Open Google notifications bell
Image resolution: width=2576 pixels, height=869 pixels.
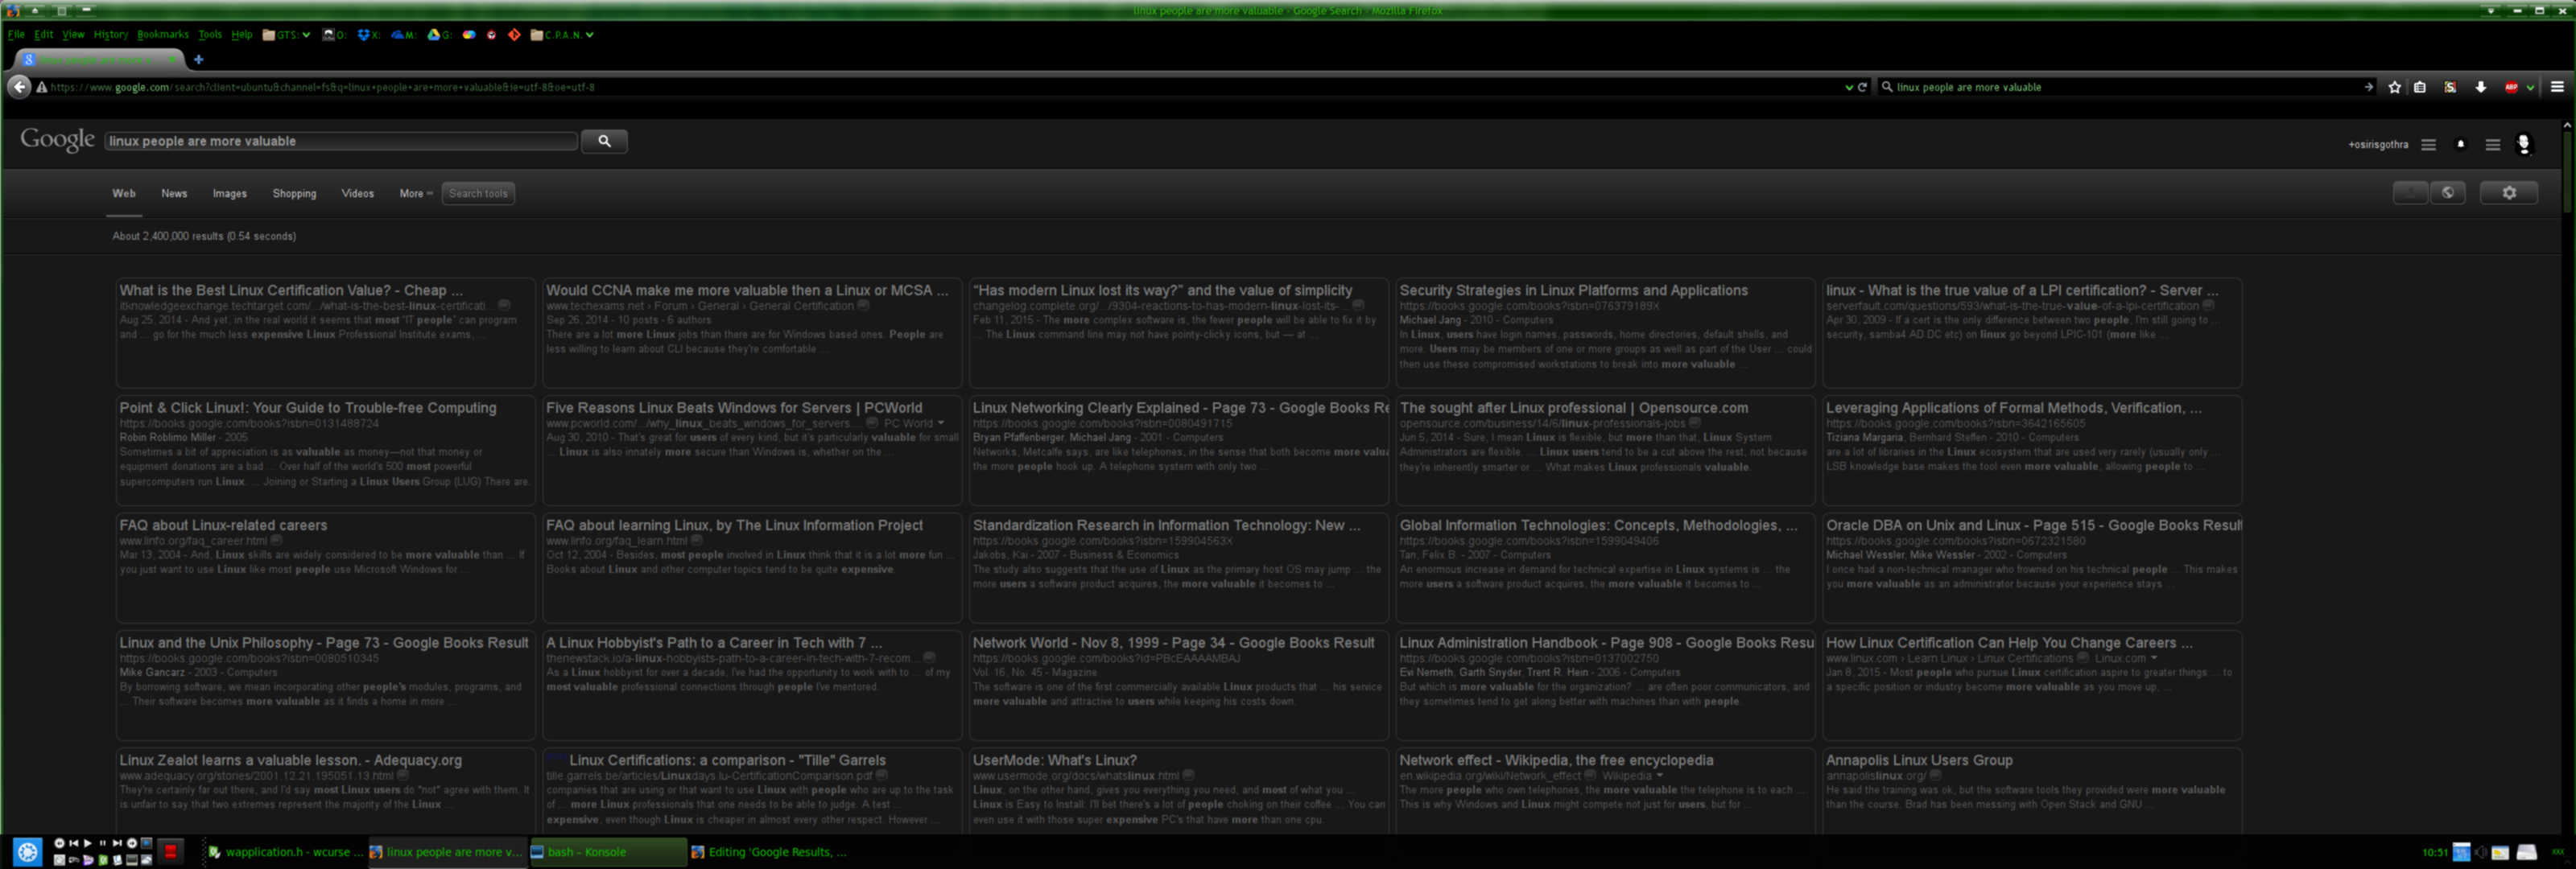(x=2461, y=144)
